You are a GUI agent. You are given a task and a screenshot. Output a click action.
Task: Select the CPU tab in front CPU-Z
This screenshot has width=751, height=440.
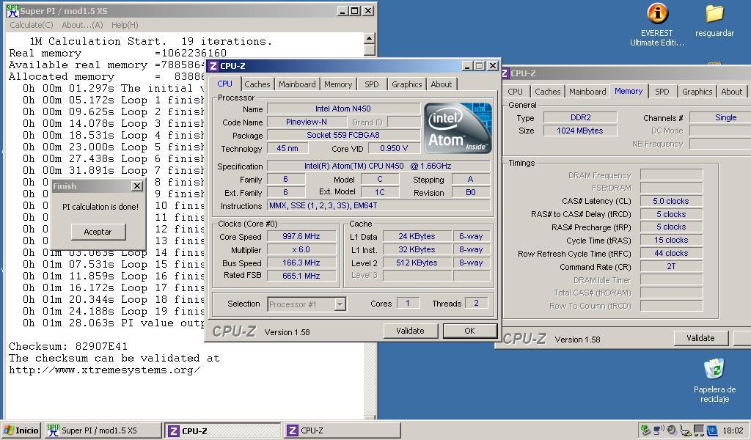(224, 84)
